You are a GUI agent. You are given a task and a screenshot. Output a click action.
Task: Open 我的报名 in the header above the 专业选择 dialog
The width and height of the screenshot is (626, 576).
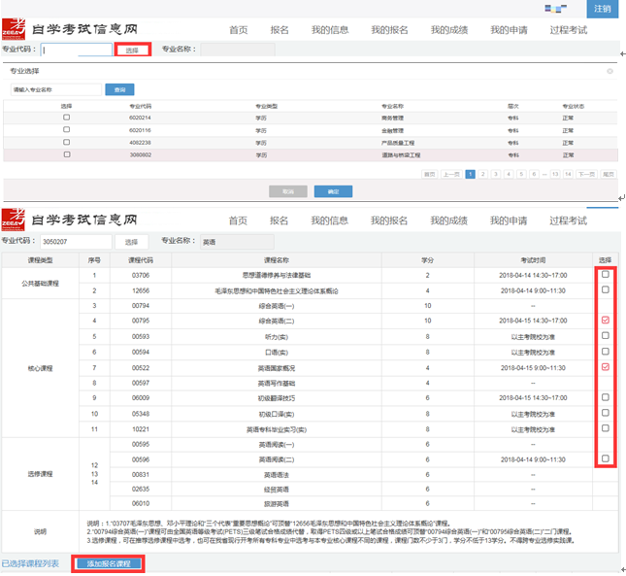pyautogui.click(x=389, y=30)
